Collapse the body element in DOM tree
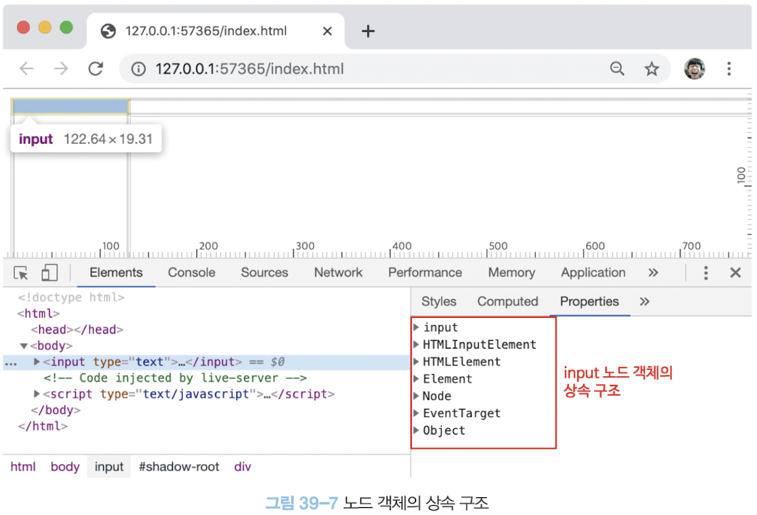This screenshot has width=757, height=515. 23,346
